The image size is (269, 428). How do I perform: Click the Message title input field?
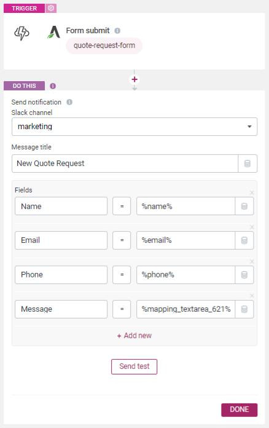125,164
